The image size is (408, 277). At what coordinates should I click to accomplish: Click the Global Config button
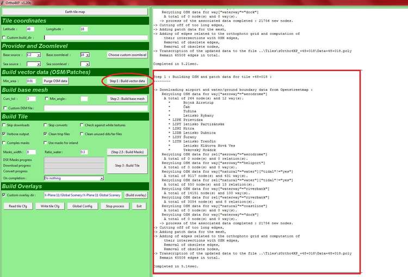click(x=82, y=206)
